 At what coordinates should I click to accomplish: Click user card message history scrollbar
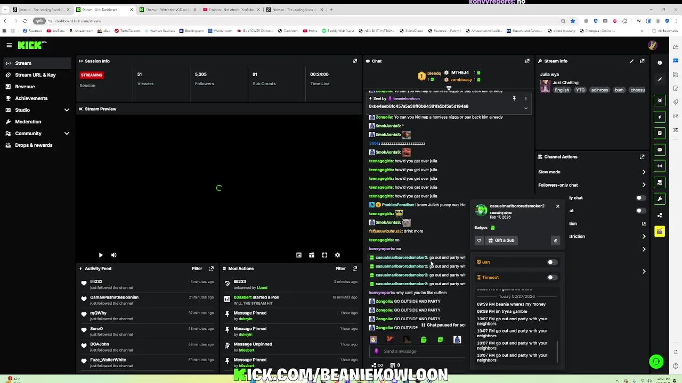[x=557, y=351]
